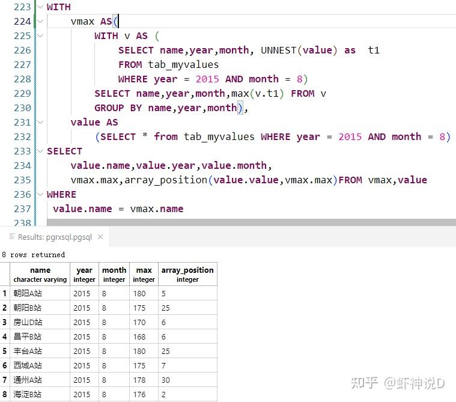Click line number 229 in the gutter

coord(22,93)
